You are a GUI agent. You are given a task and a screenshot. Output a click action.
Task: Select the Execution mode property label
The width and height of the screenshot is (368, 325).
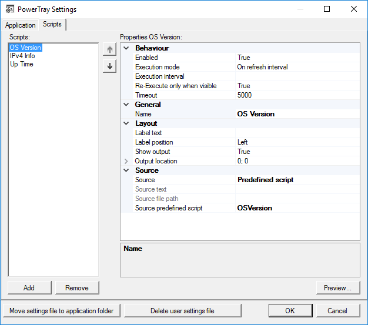click(x=157, y=67)
